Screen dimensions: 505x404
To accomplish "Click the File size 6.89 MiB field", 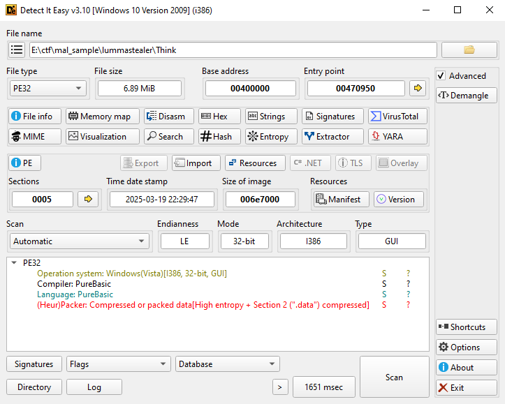I will point(140,88).
